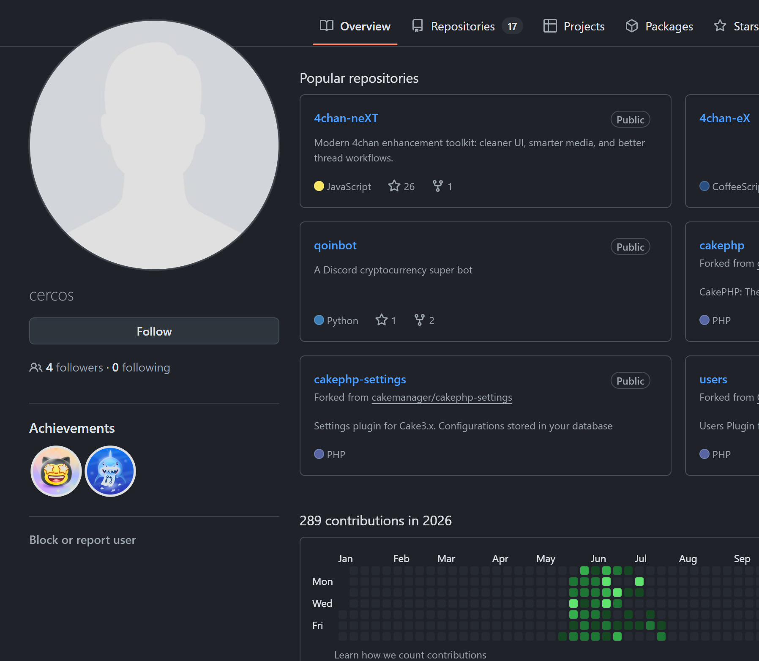Open the Repositories tab
The image size is (759, 661).
pyautogui.click(x=467, y=26)
